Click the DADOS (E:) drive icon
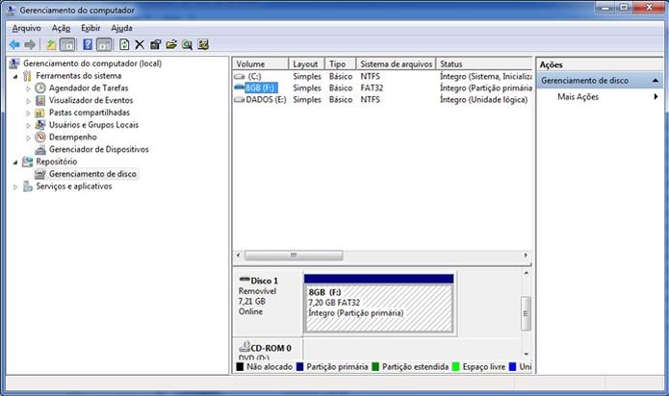This screenshot has width=669, height=396. click(240, 100)
